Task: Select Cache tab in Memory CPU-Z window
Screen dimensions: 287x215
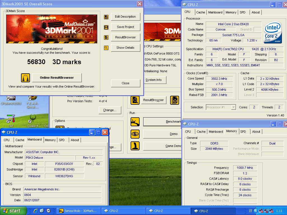Action: click(x=201, y=132)
